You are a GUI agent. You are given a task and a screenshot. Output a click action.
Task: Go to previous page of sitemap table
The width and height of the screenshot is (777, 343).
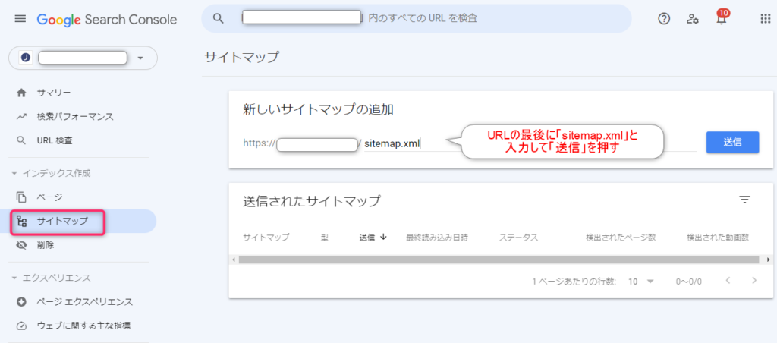pos(728,281)
